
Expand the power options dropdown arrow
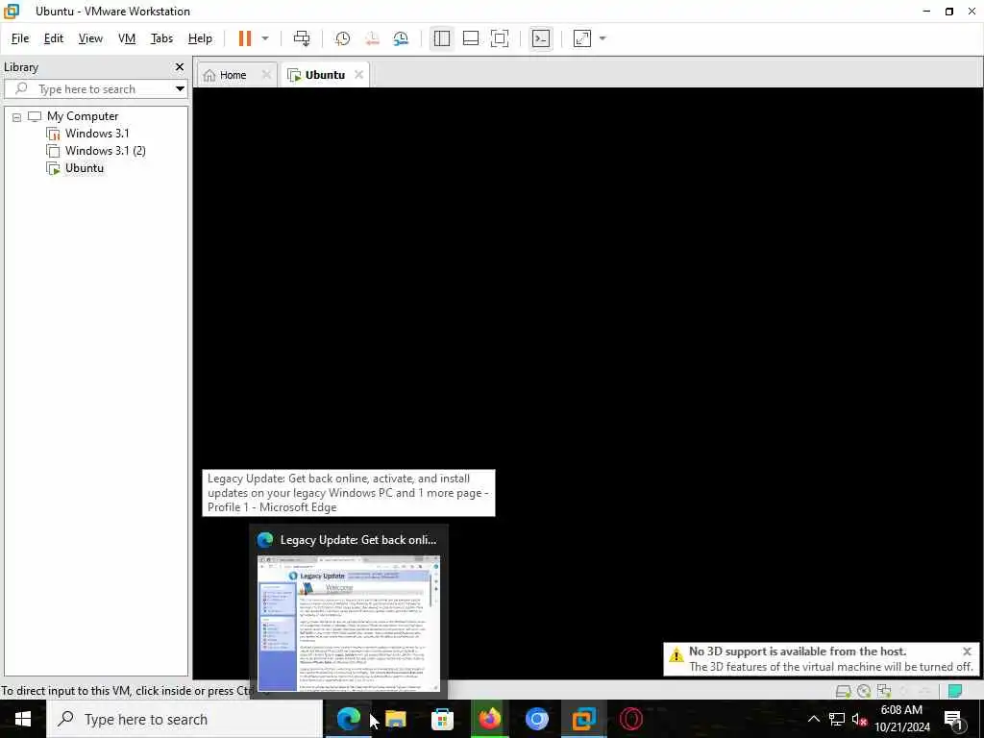(x=265, y=38)
